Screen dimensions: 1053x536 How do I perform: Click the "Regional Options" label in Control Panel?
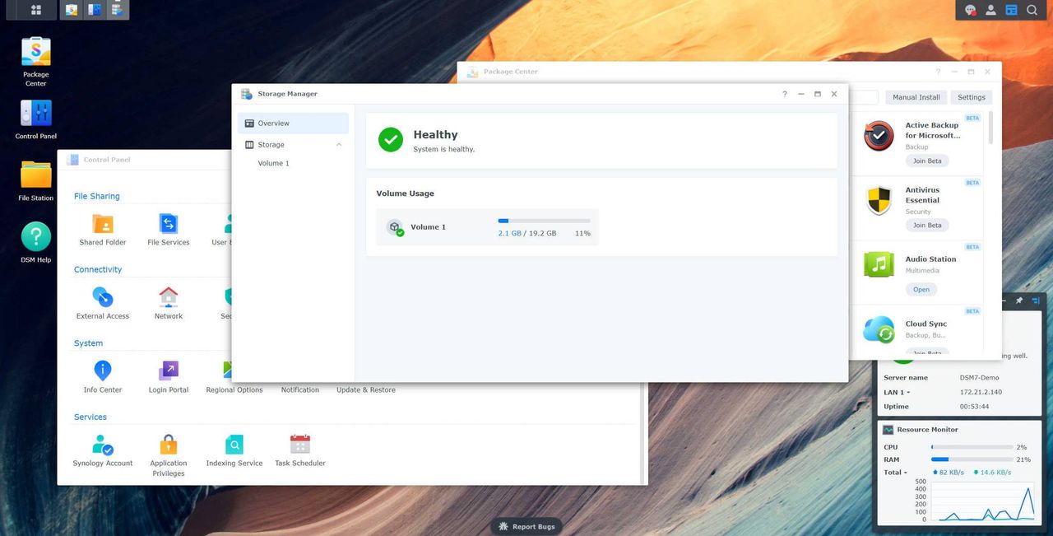click(234, 390)
